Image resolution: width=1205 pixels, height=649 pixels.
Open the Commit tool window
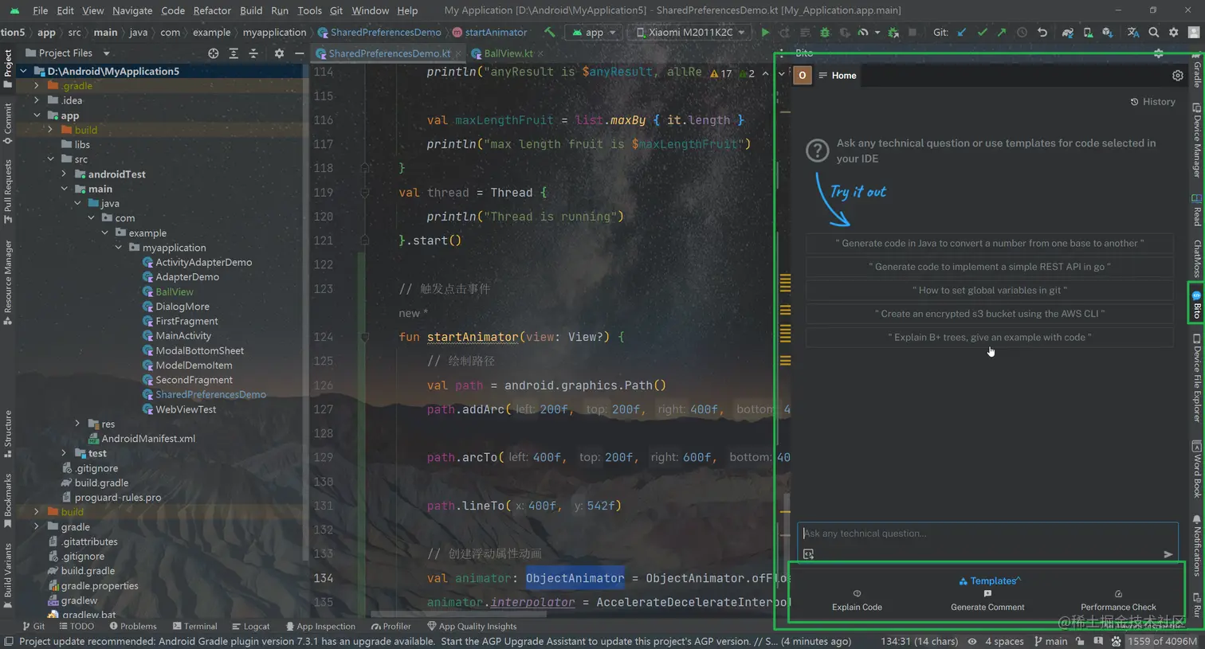[7, 123]
